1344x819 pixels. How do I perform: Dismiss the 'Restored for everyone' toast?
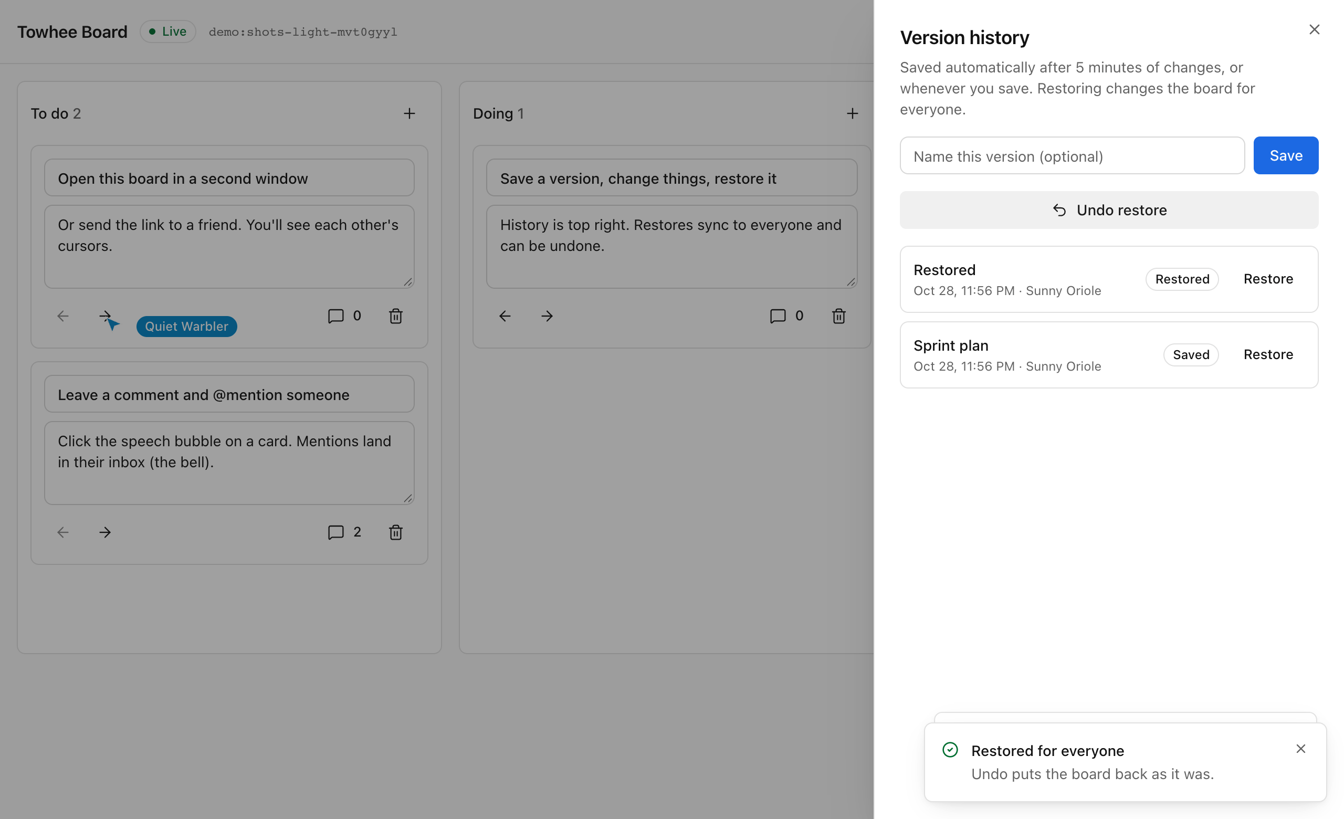click(x=1301, y=749)
